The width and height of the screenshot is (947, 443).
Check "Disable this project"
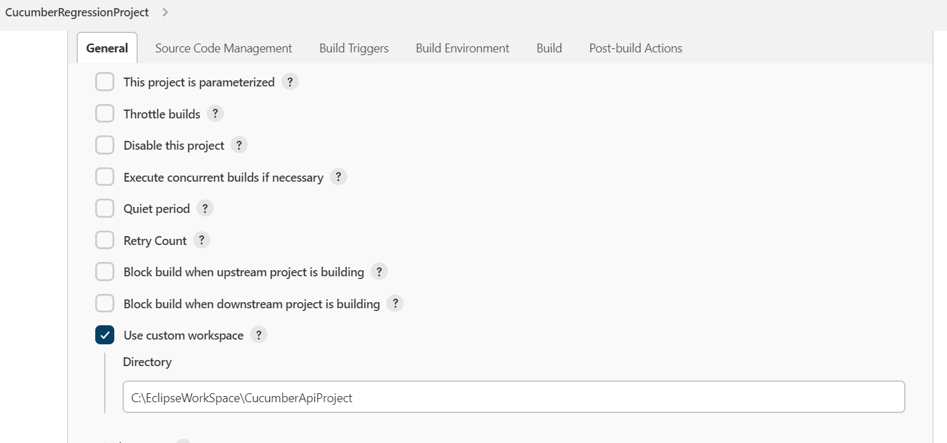tap(105, 144)
